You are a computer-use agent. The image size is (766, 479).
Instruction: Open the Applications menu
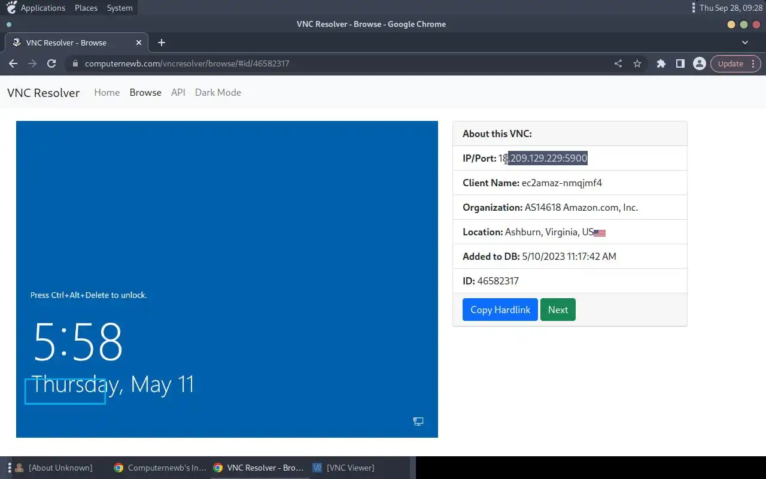click(x=43, y=8)
